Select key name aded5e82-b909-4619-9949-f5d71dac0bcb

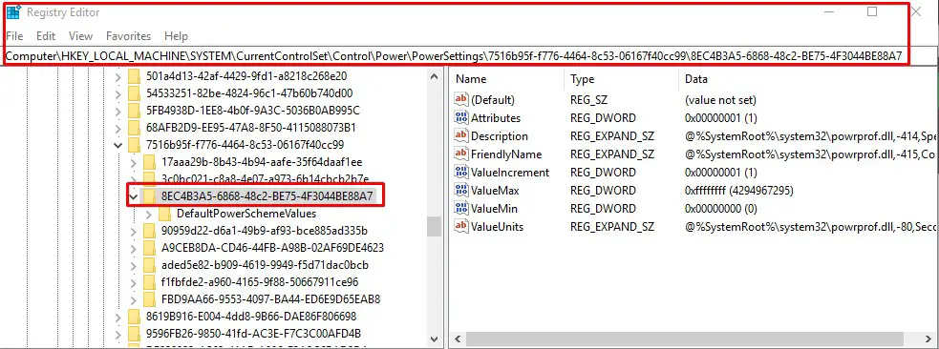point(265,265)
